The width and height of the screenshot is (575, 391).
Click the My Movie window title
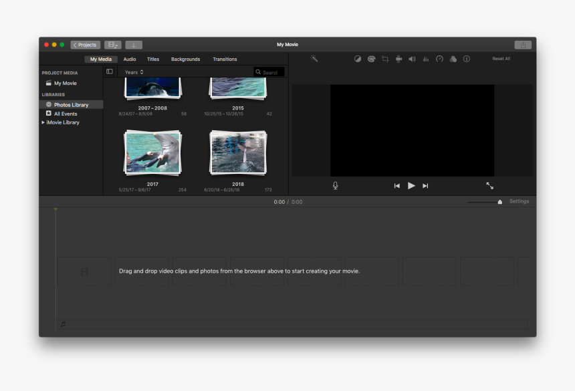(x=287, y=44)
